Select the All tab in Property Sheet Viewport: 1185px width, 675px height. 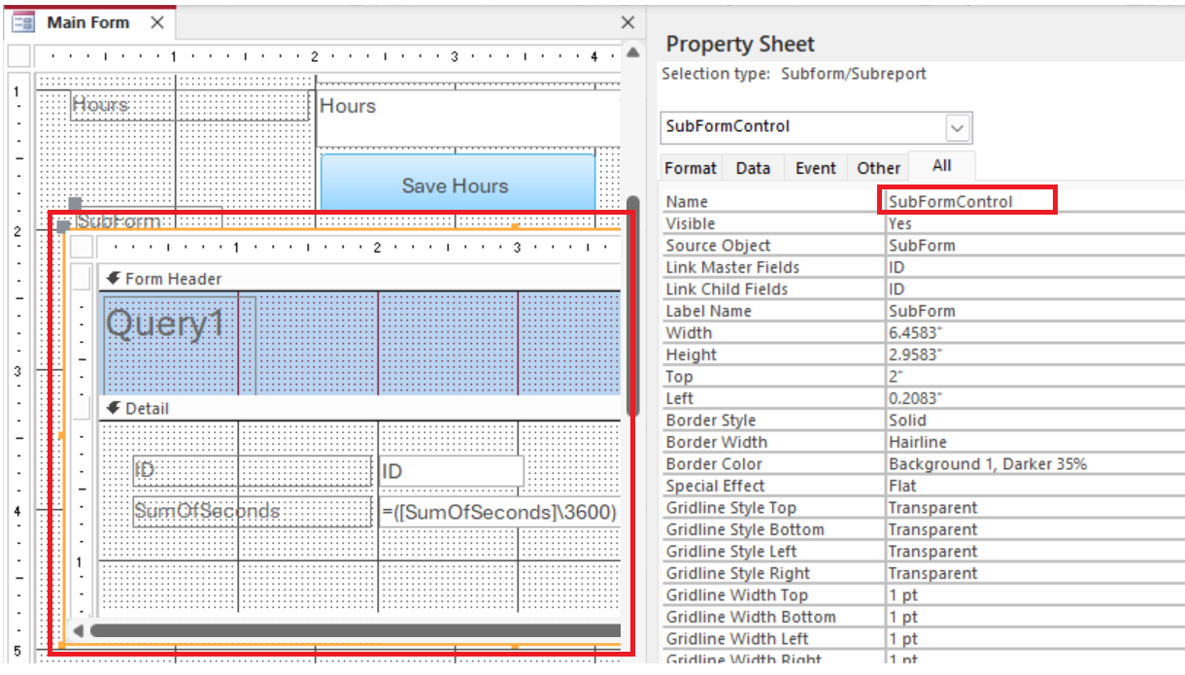click(942, 166)
